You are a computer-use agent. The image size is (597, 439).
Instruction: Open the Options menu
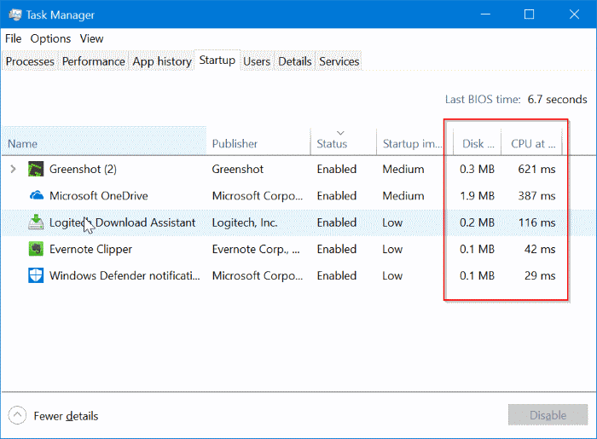(x=50, y=38)
